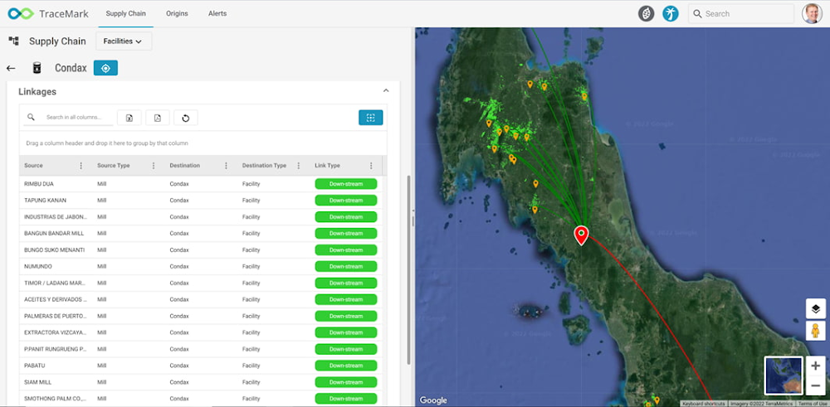Open the map layers button
This screenshot has height=407, width=830.
click(x=816, y=308)
